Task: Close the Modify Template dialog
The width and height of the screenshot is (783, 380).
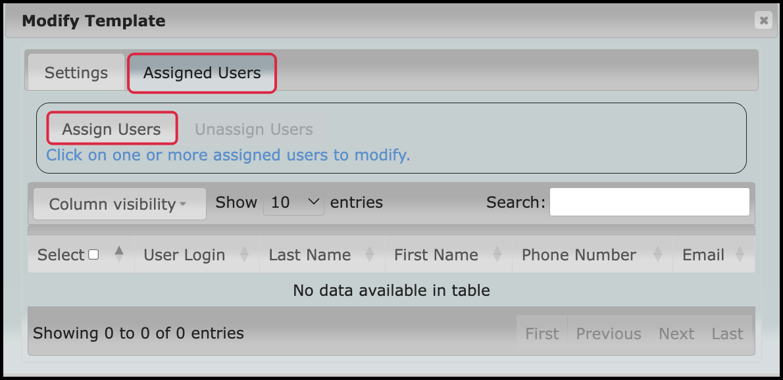Action: click(x=763, y=20)
